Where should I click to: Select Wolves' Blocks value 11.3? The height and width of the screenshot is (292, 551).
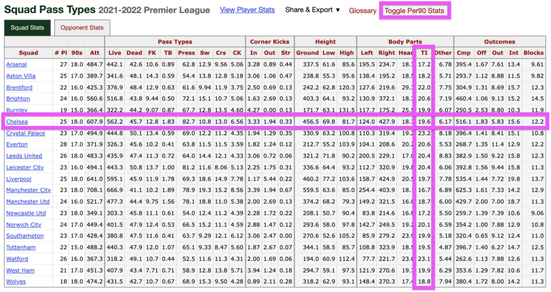[538, 281]
